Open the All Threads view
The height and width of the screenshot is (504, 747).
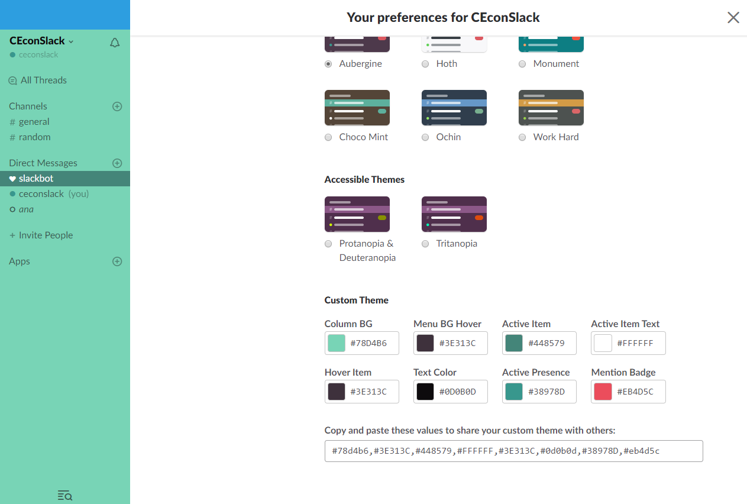coord(38,80)
